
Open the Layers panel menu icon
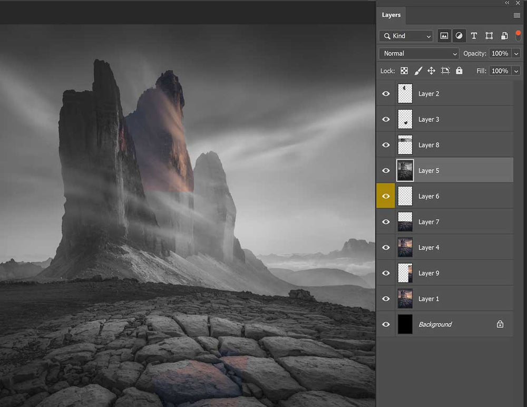point(517,15)
